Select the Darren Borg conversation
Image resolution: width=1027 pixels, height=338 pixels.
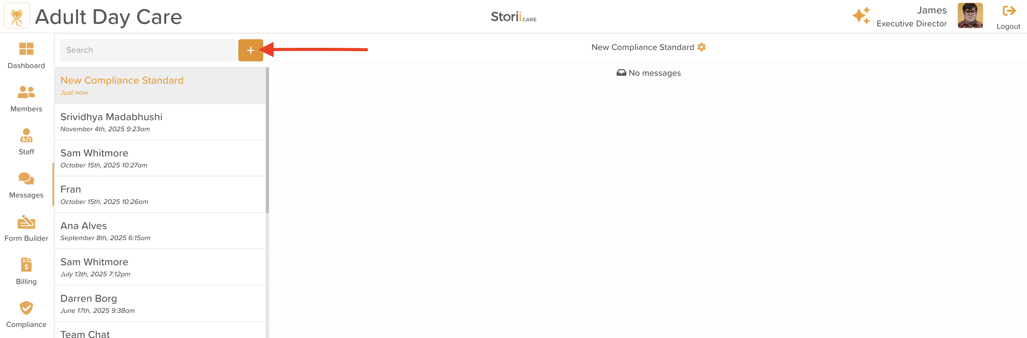(160, 303)
